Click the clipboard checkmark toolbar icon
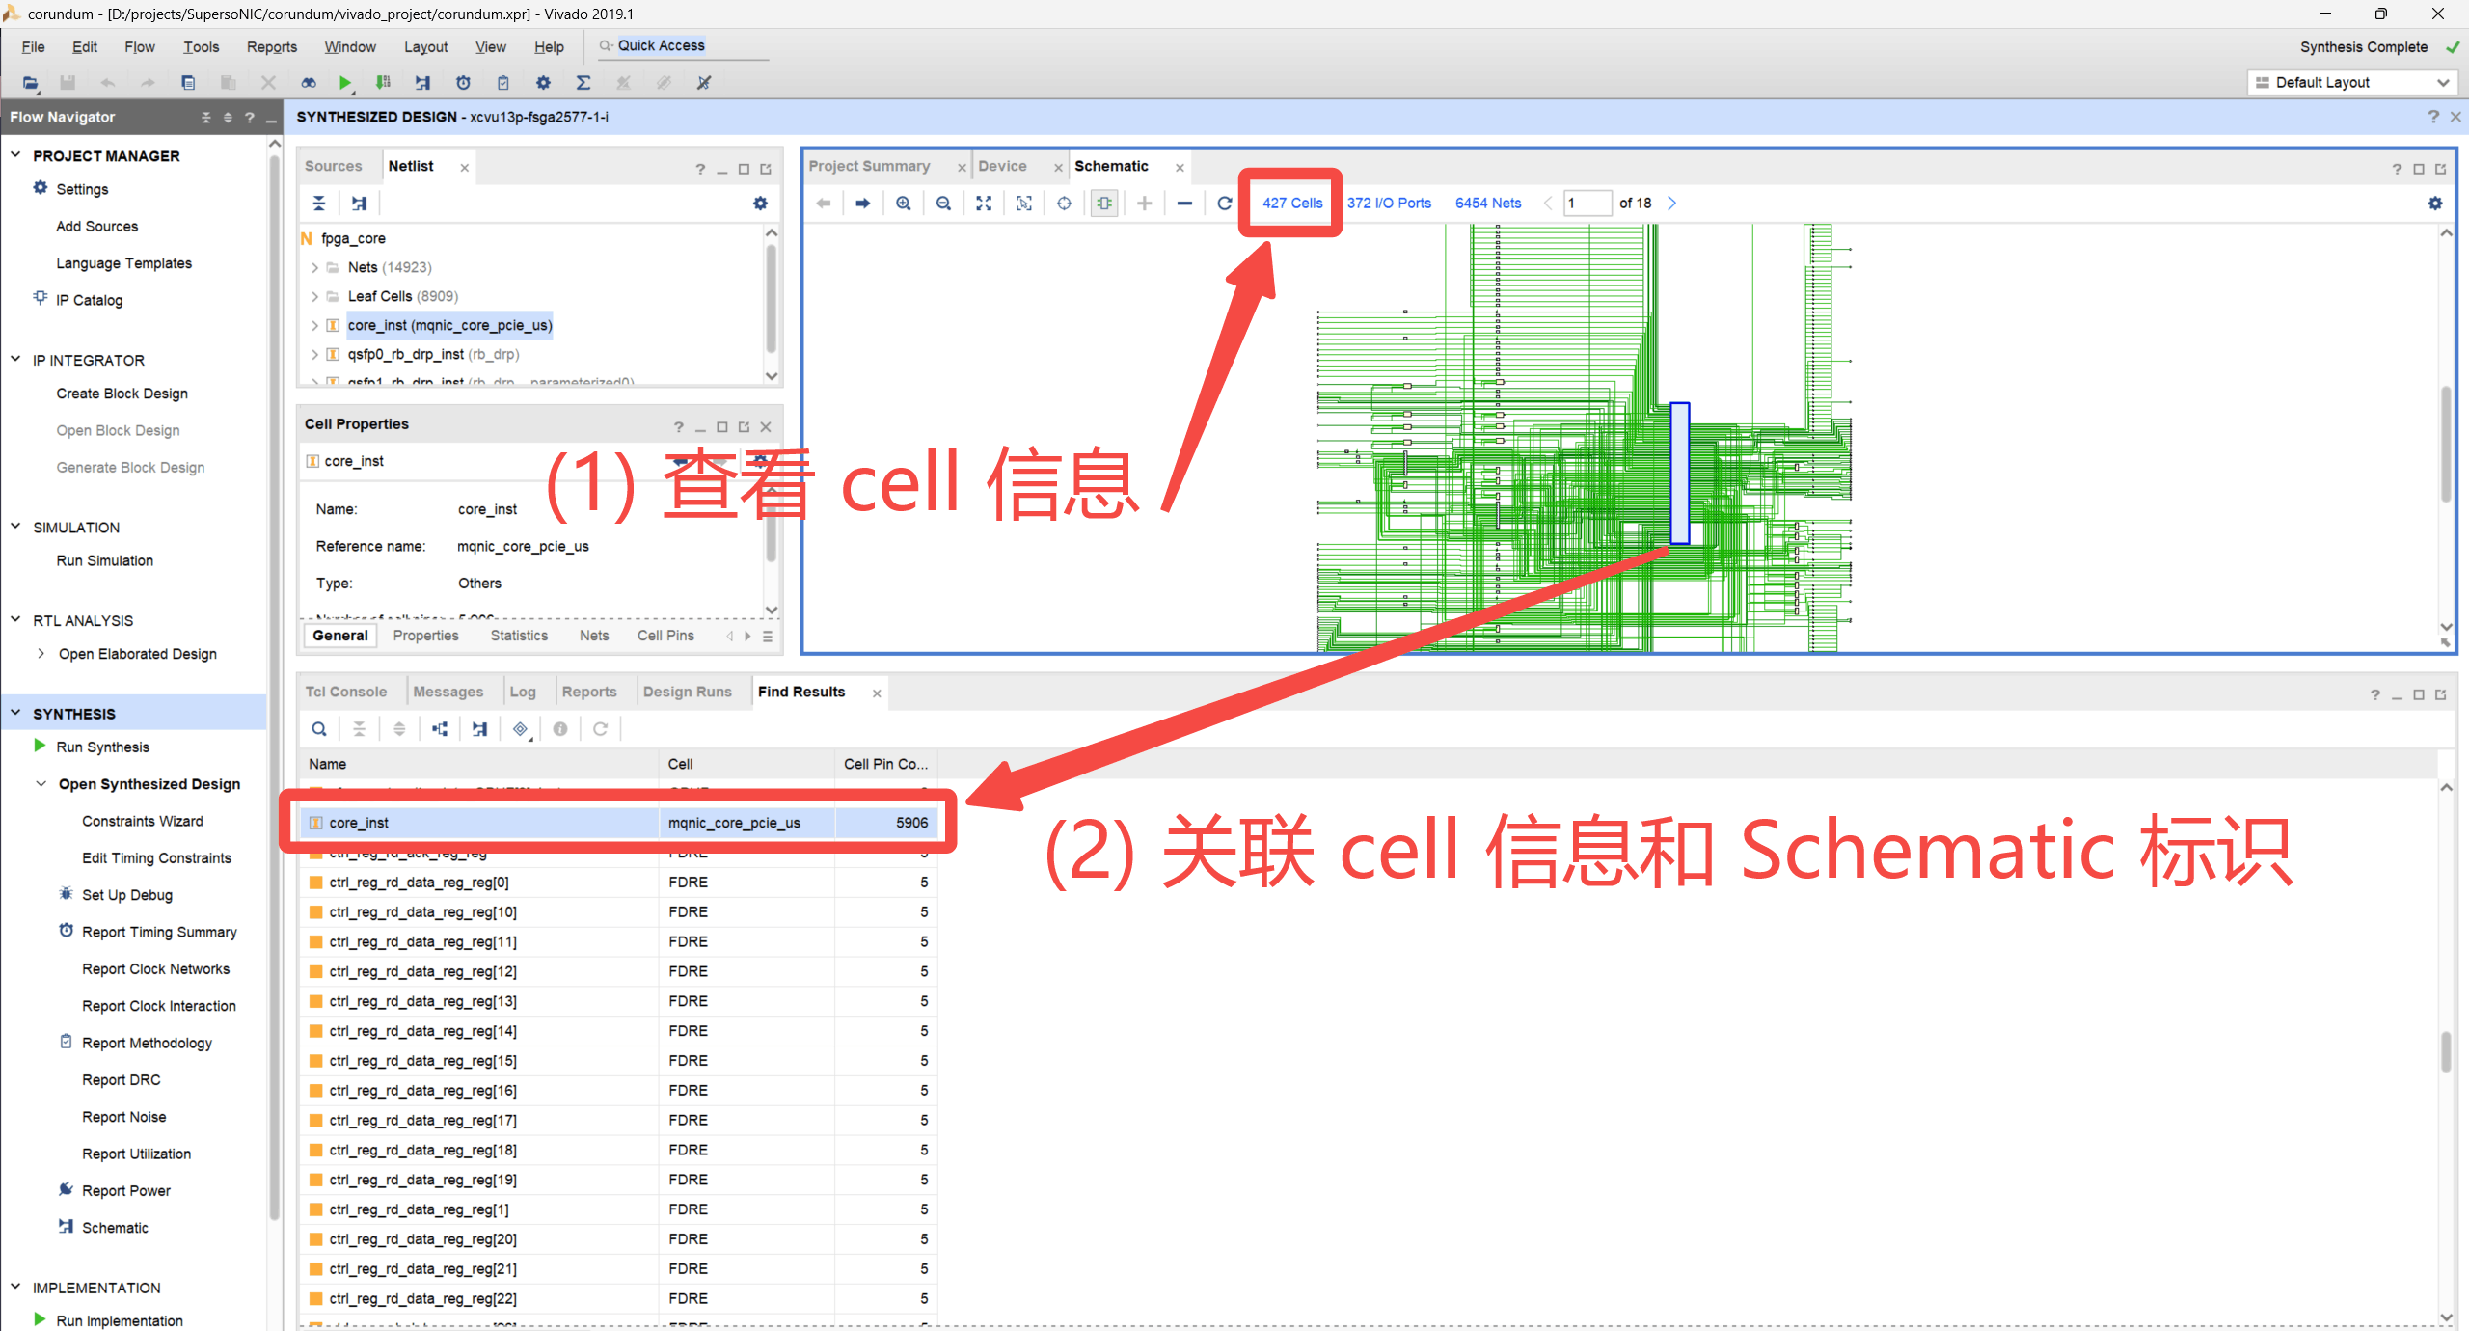 pos(502,83)
